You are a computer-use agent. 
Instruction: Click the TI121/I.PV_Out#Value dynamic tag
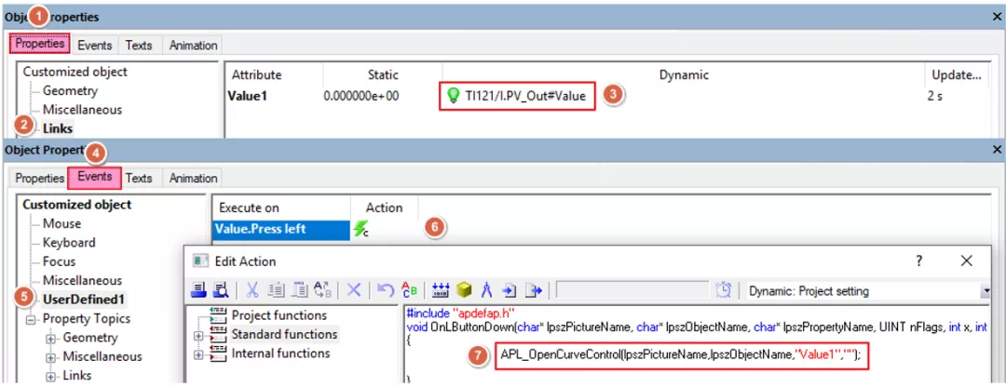(x=525, y=96)
